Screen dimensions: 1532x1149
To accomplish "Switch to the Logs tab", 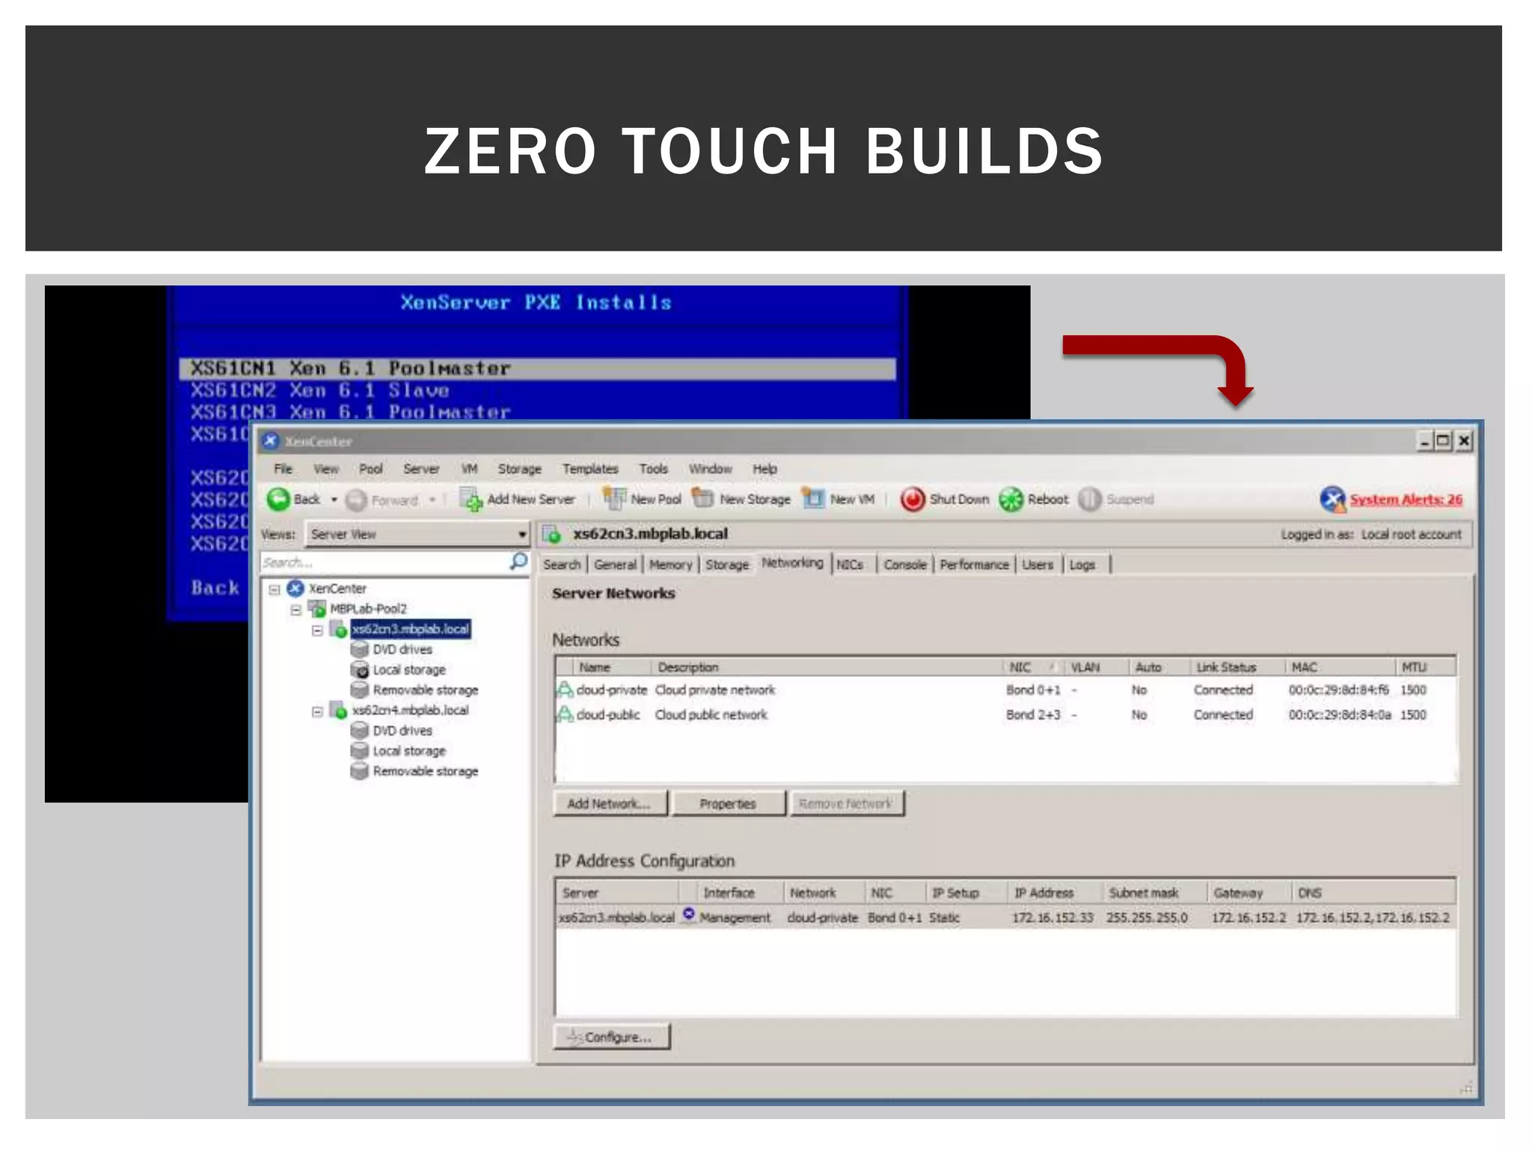I will 1082,565.
